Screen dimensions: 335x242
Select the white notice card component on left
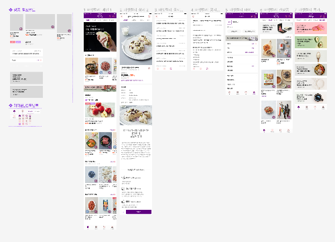click(x=26, y=52)
